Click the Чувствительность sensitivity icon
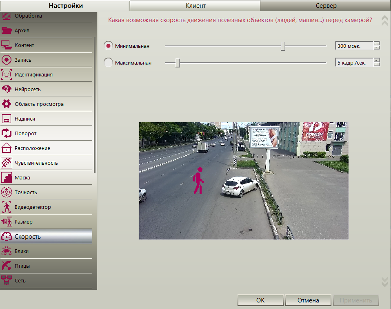This screenshot has width=391, height=309. [x=7, y=163]
